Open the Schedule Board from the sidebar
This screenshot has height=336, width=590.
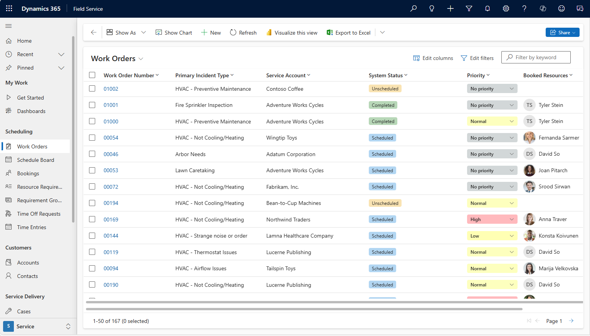(35, 160)
